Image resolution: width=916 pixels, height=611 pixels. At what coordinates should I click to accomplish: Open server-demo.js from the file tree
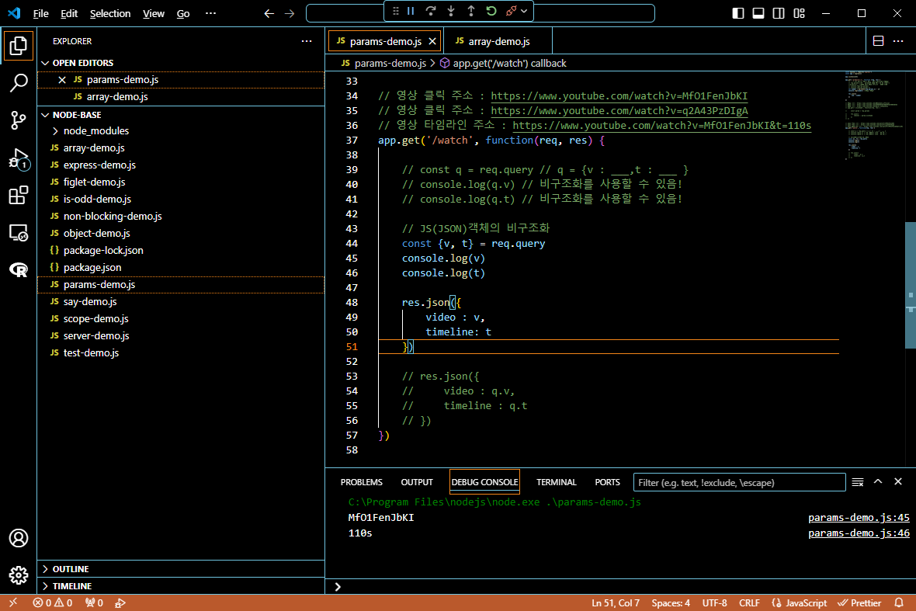(x=181, y=336)
